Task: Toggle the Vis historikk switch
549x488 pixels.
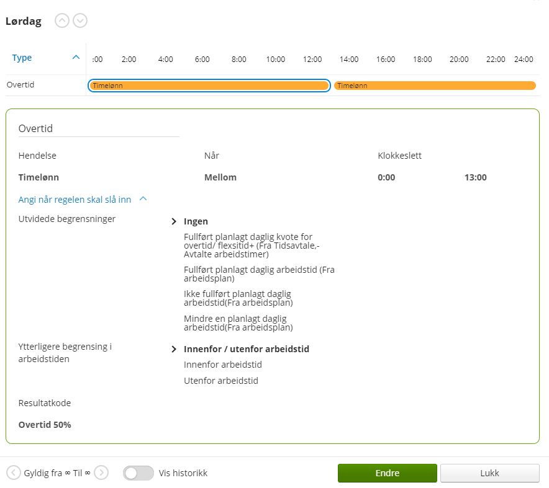Action: coord(138,473)
